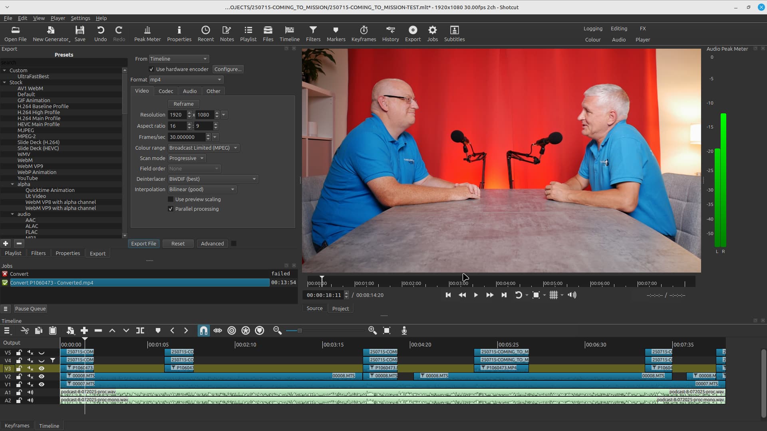Hide track V2 with eye icon
Viewport: 767px width, 431px height.
tap(42, 376)
